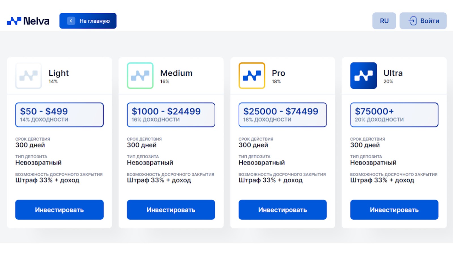Viewport: 453px width, 254px height.
Task: Click Штраф 33% + доход in Medium card
Action: 159,180
